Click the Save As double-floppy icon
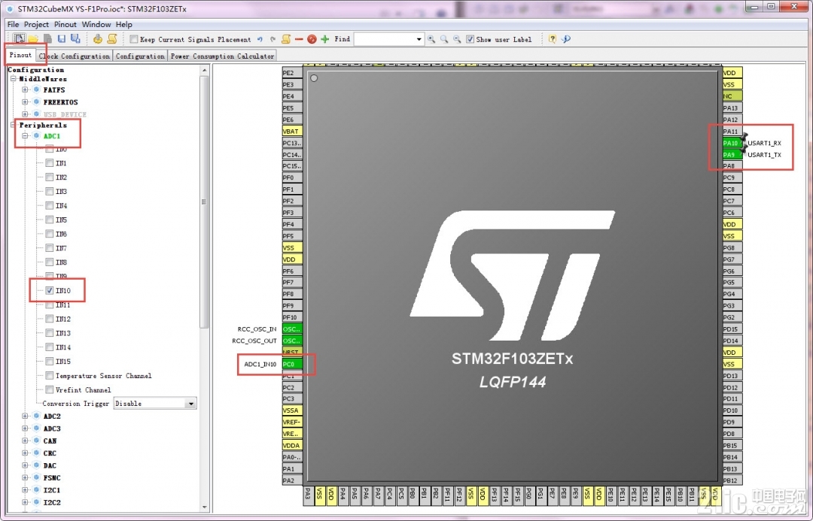 click(76, 39)
